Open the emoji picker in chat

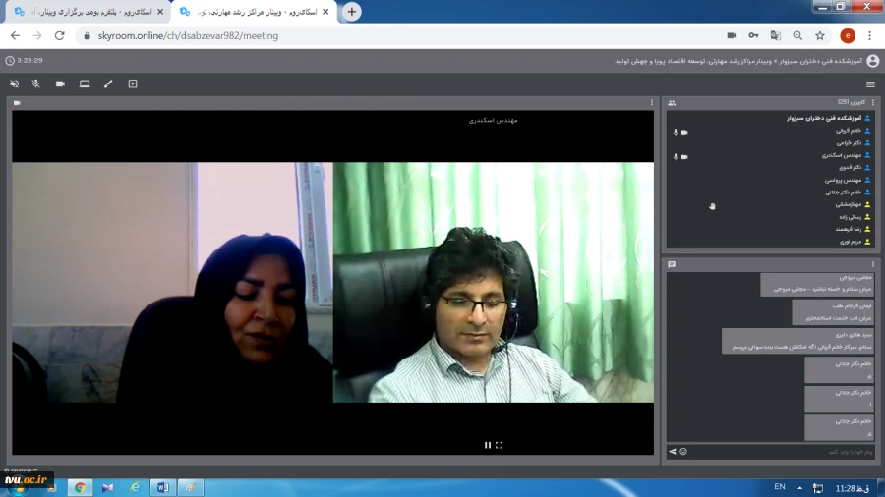683,452
